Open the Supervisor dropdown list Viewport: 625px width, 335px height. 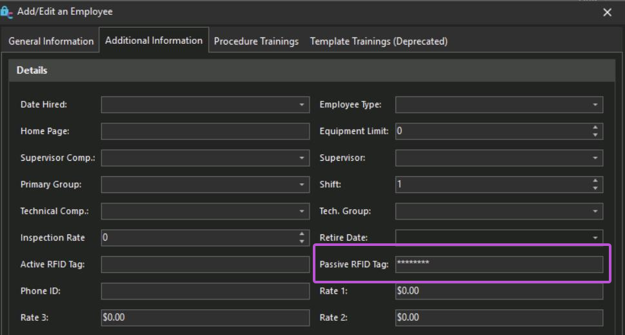(595, 157)
